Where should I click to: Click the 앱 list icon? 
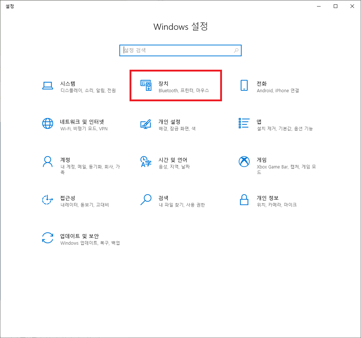coord(244,123)
